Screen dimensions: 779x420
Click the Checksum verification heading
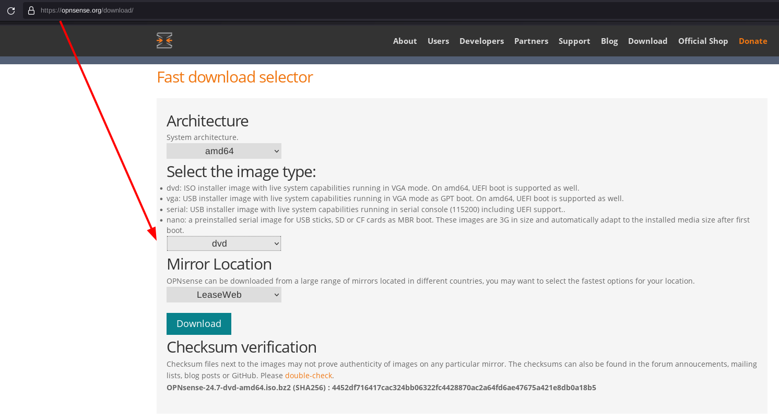coord(242,347)
